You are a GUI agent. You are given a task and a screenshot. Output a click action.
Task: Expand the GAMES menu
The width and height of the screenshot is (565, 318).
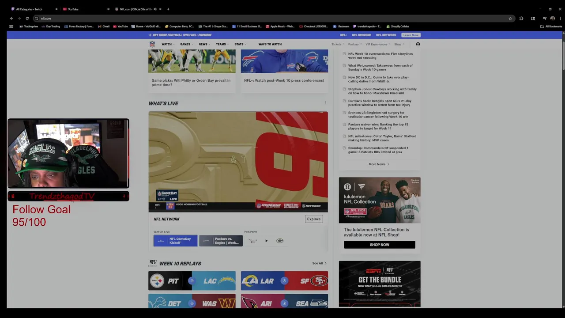click(x=186, y=44)
